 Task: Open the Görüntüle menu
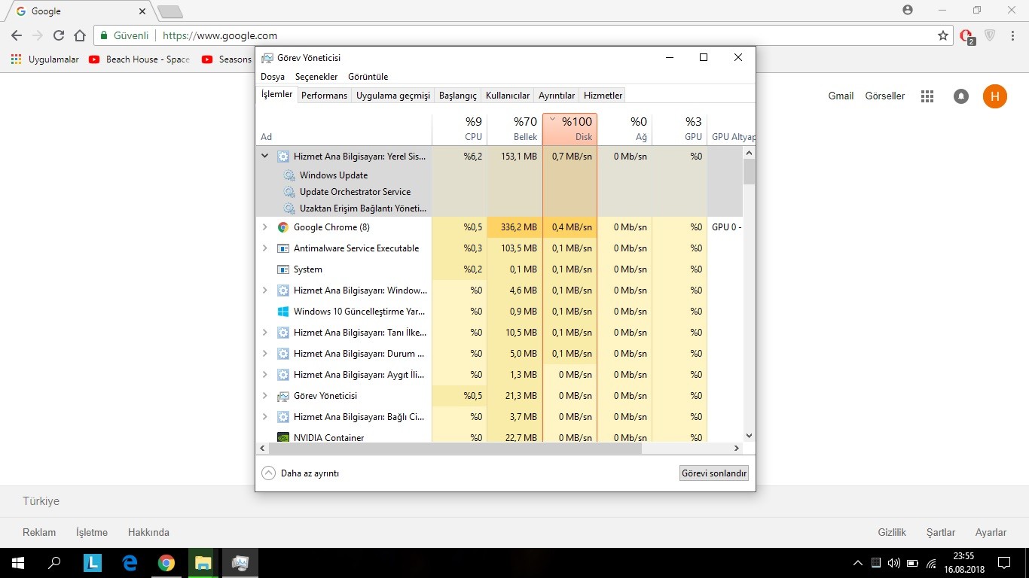pyautogui.click(x=368, y=77)
